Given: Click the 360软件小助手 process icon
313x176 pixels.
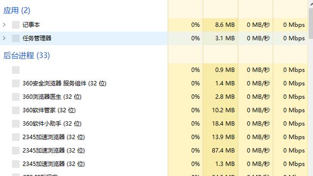Looking at the screenshot, I should pos(16,124).
